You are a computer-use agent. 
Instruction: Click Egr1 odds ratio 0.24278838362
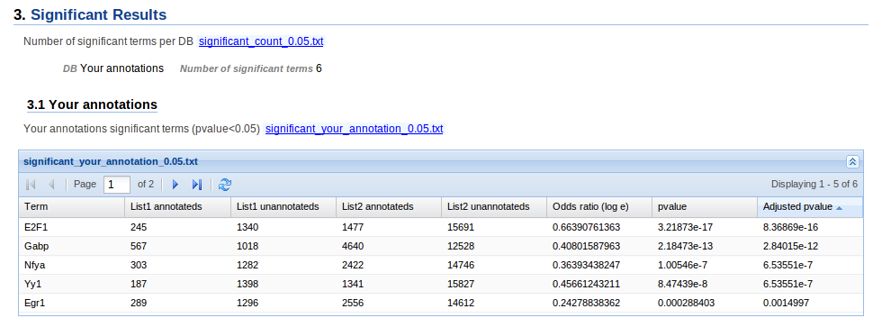pos(586,303)
